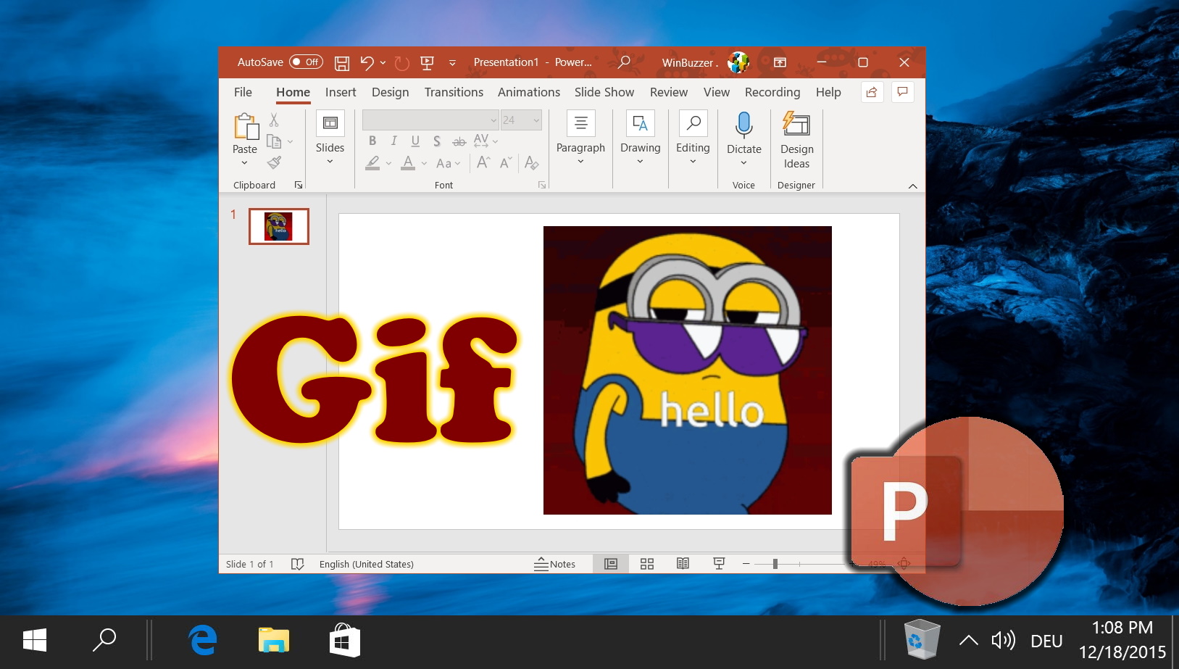1179x669 pixels.
Task: Click the font name combo box
Action: click(430, 120)
